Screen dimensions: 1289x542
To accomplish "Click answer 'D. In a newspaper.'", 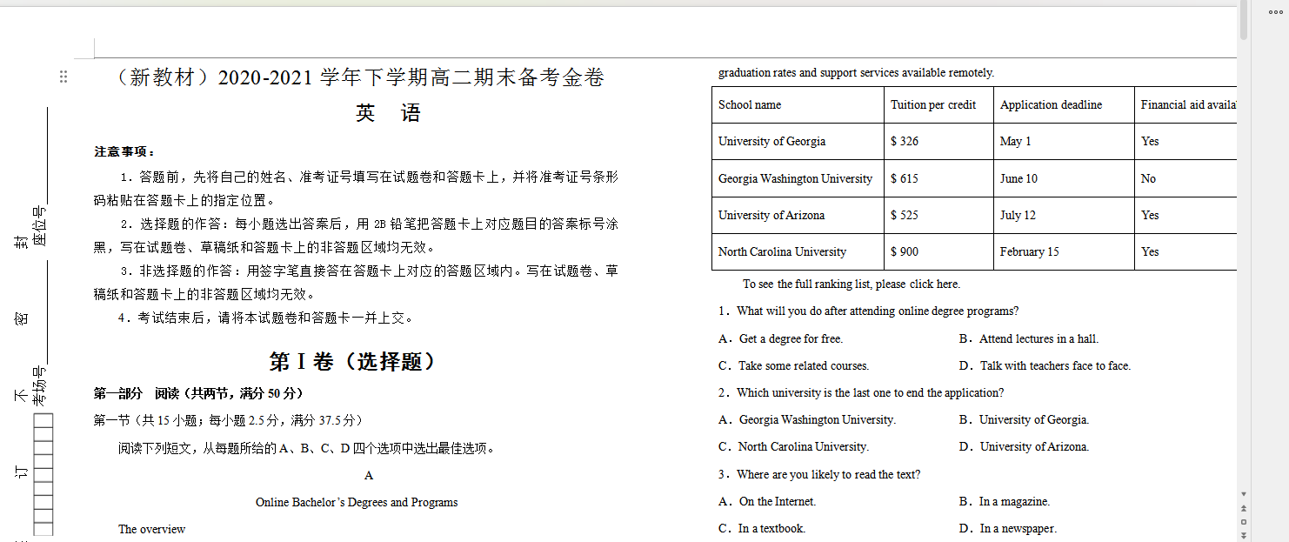I will coord(1007,528).
